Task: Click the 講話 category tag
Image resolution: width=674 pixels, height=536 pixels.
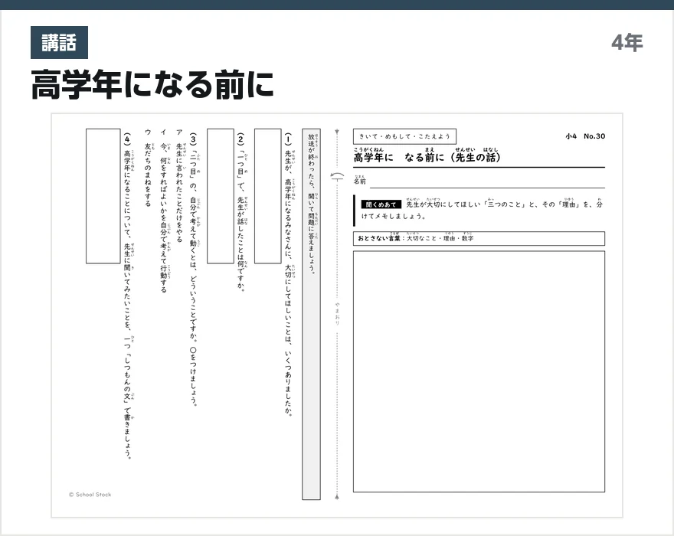Action: point(59,43)
